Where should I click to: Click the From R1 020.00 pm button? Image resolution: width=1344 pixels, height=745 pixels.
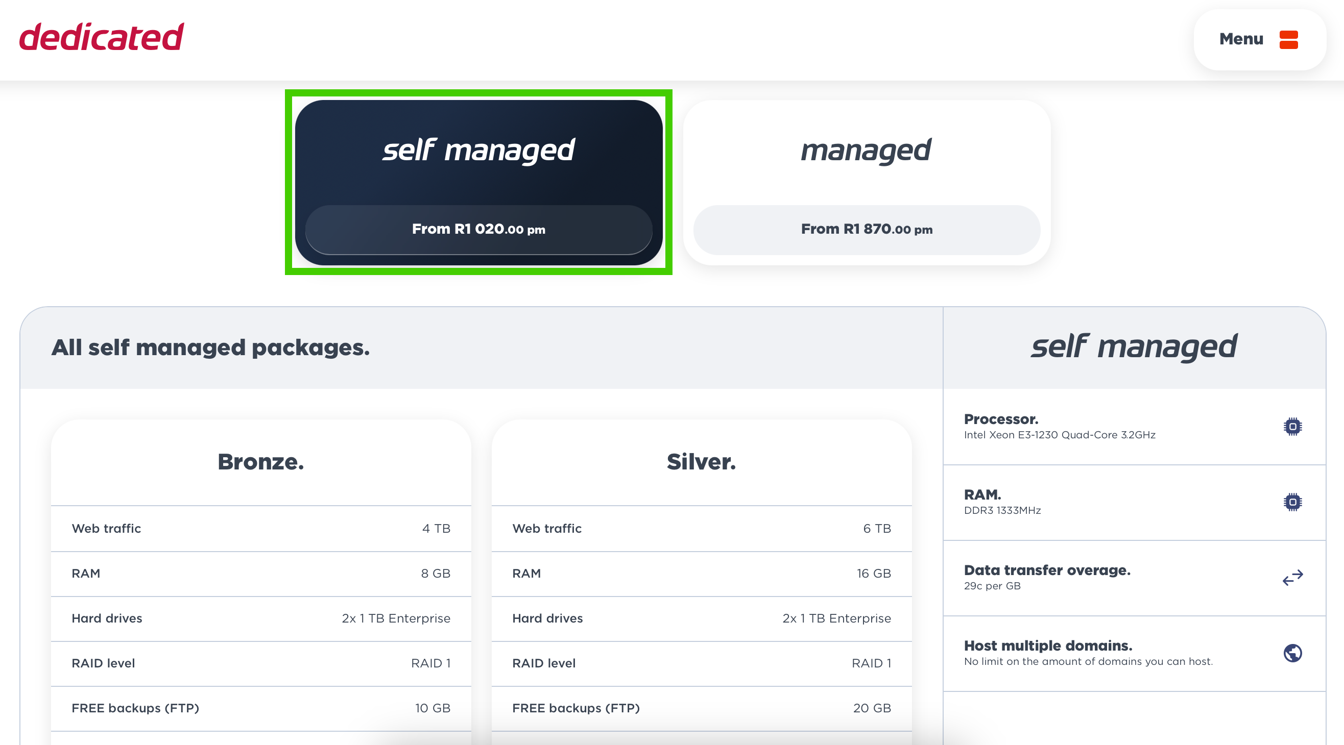point(478,230)
